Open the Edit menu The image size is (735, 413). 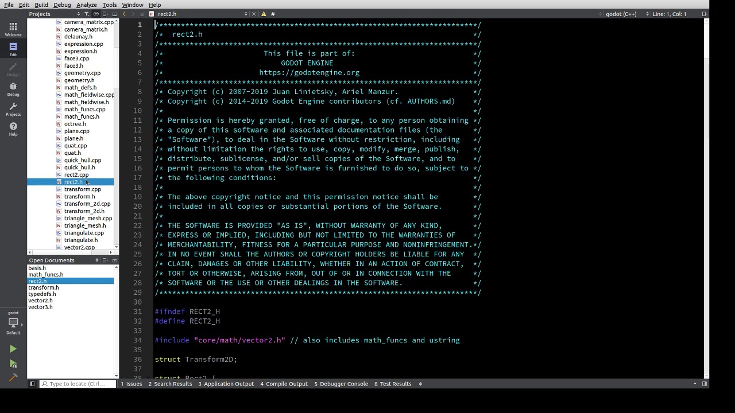pos(24,5)
